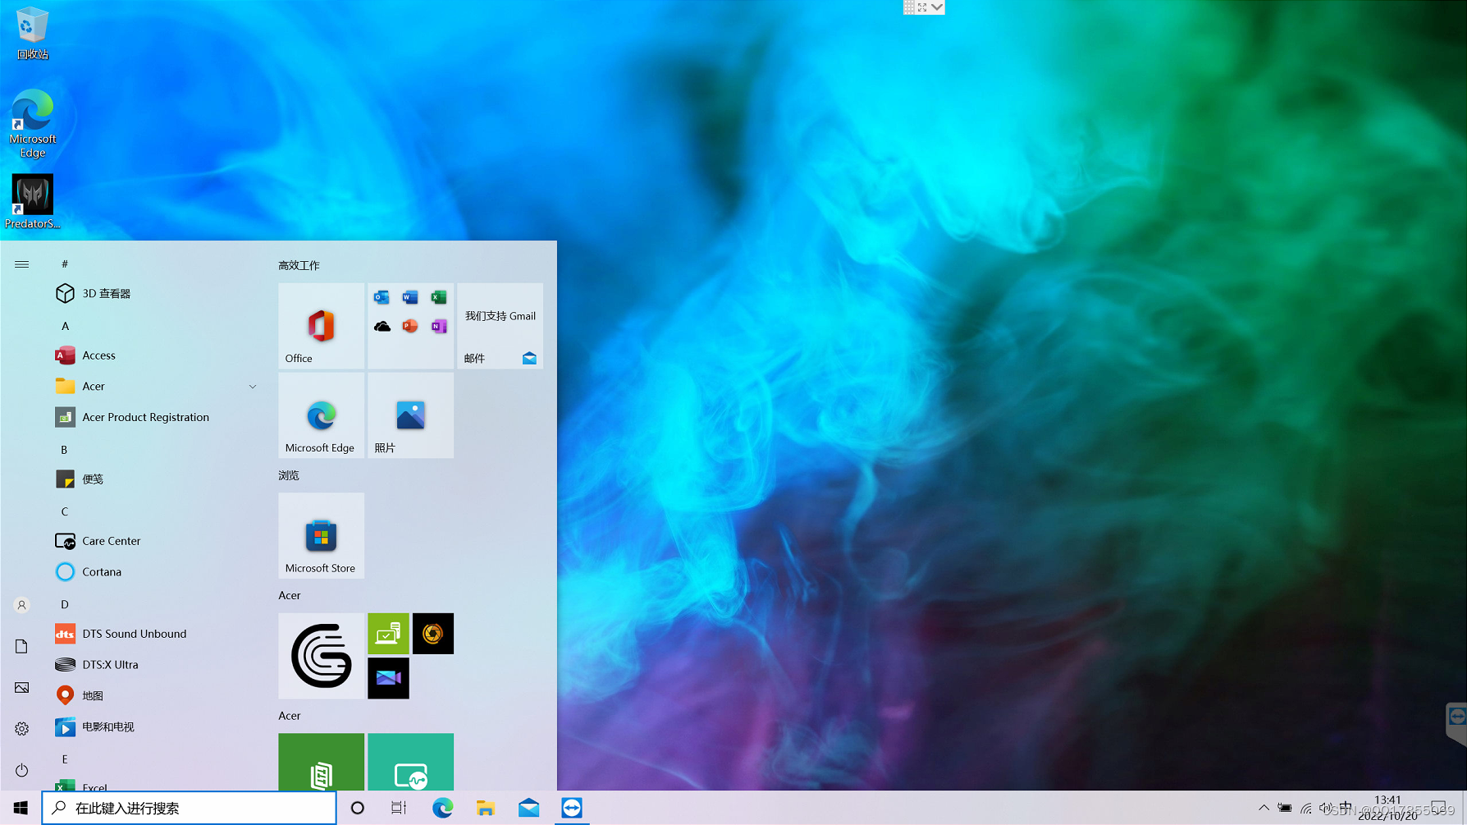Show hidden system tray icons

tap(1264, 808)
